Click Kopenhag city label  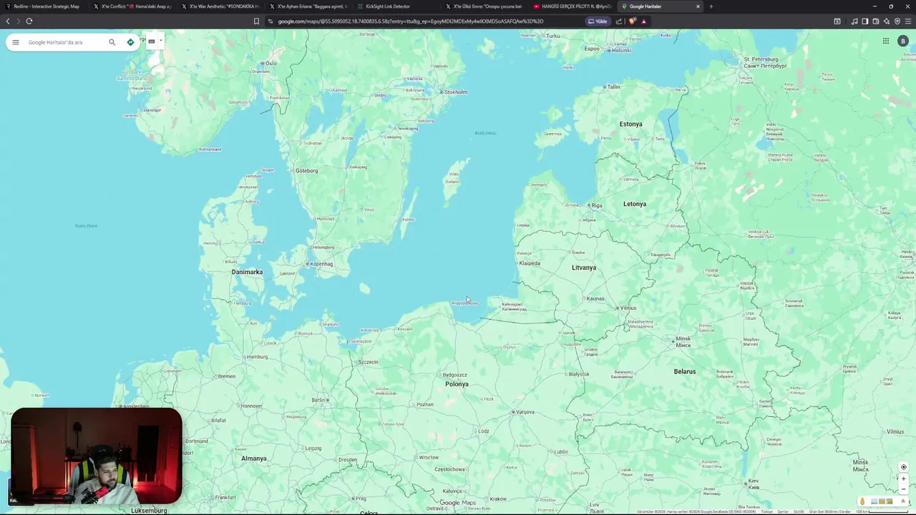pos(322,264)
